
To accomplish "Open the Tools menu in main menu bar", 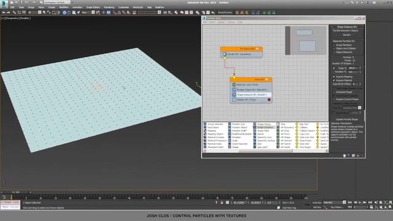I will (21, 7).
